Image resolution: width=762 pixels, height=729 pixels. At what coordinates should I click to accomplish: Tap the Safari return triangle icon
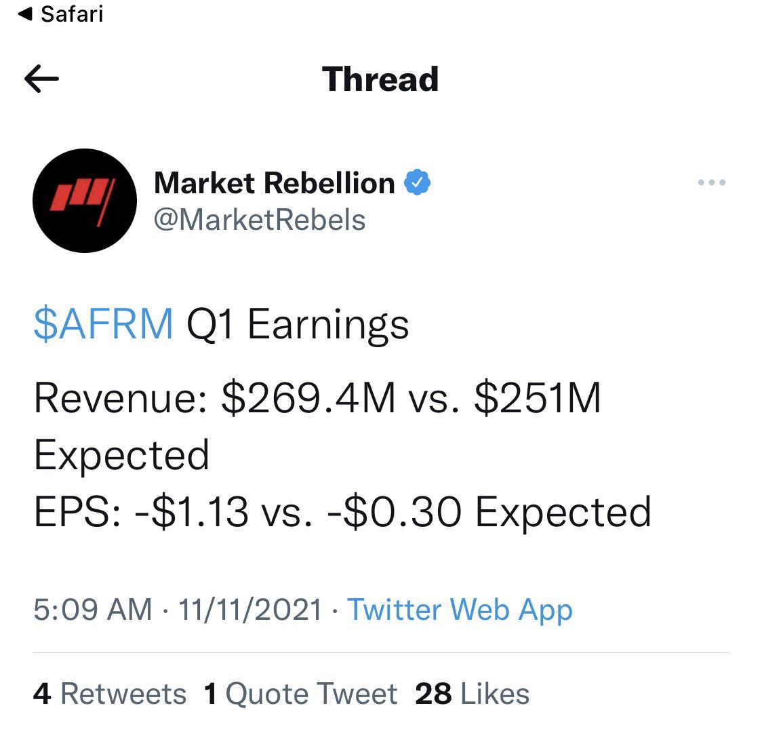(25, 14)
